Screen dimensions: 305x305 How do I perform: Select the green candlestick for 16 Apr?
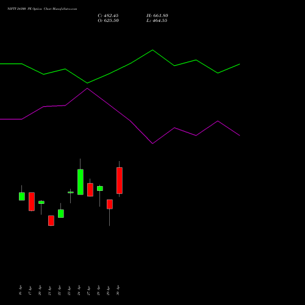click(22, 196)
